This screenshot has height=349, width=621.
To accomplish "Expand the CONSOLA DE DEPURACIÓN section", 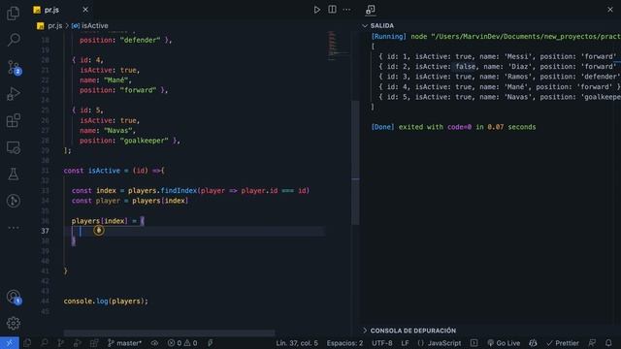I will [x=409, y=331].
